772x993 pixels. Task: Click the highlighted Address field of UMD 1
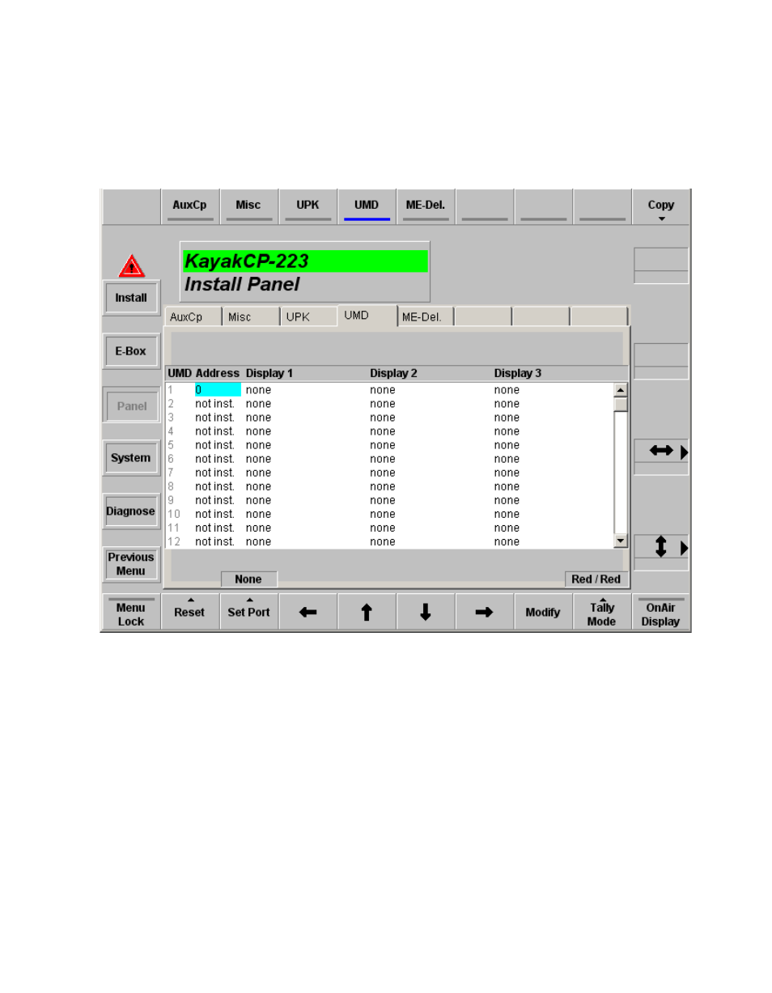[x=218, y=390]
